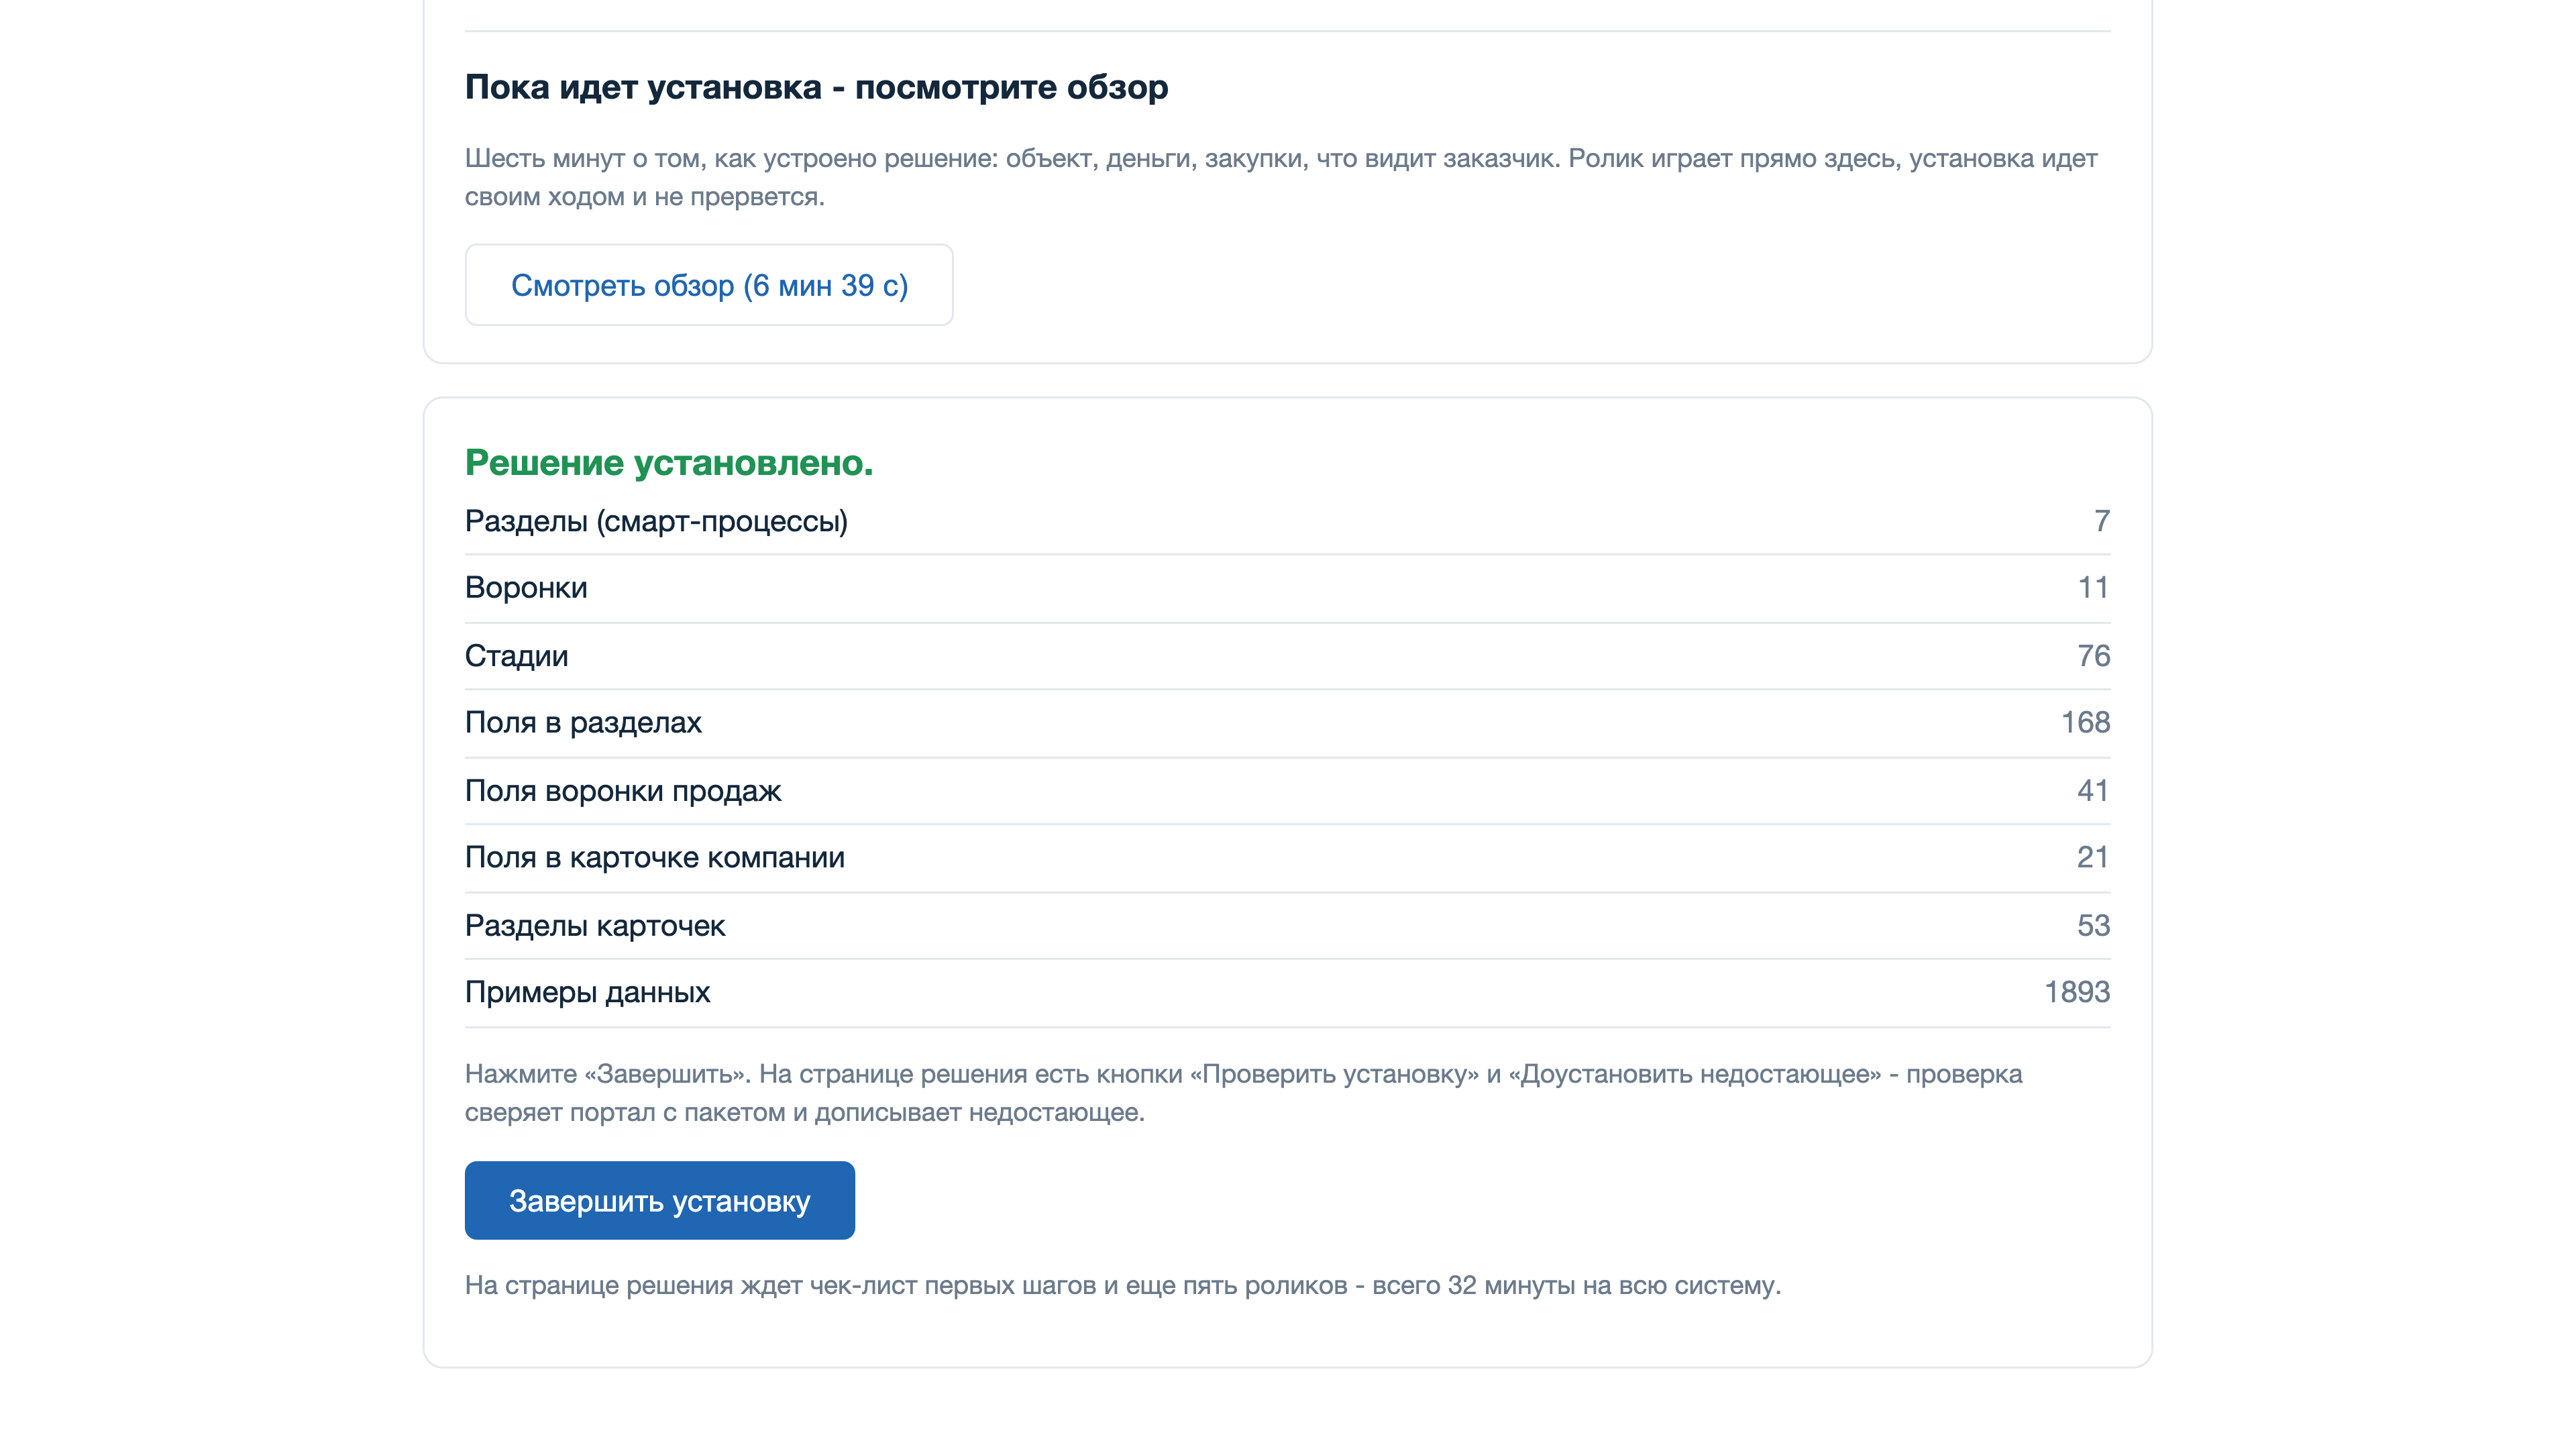Click the «Поля в разделах» row
Screen dimensions: 2576x1449
pyautogui.click(x=1288, y=723)
